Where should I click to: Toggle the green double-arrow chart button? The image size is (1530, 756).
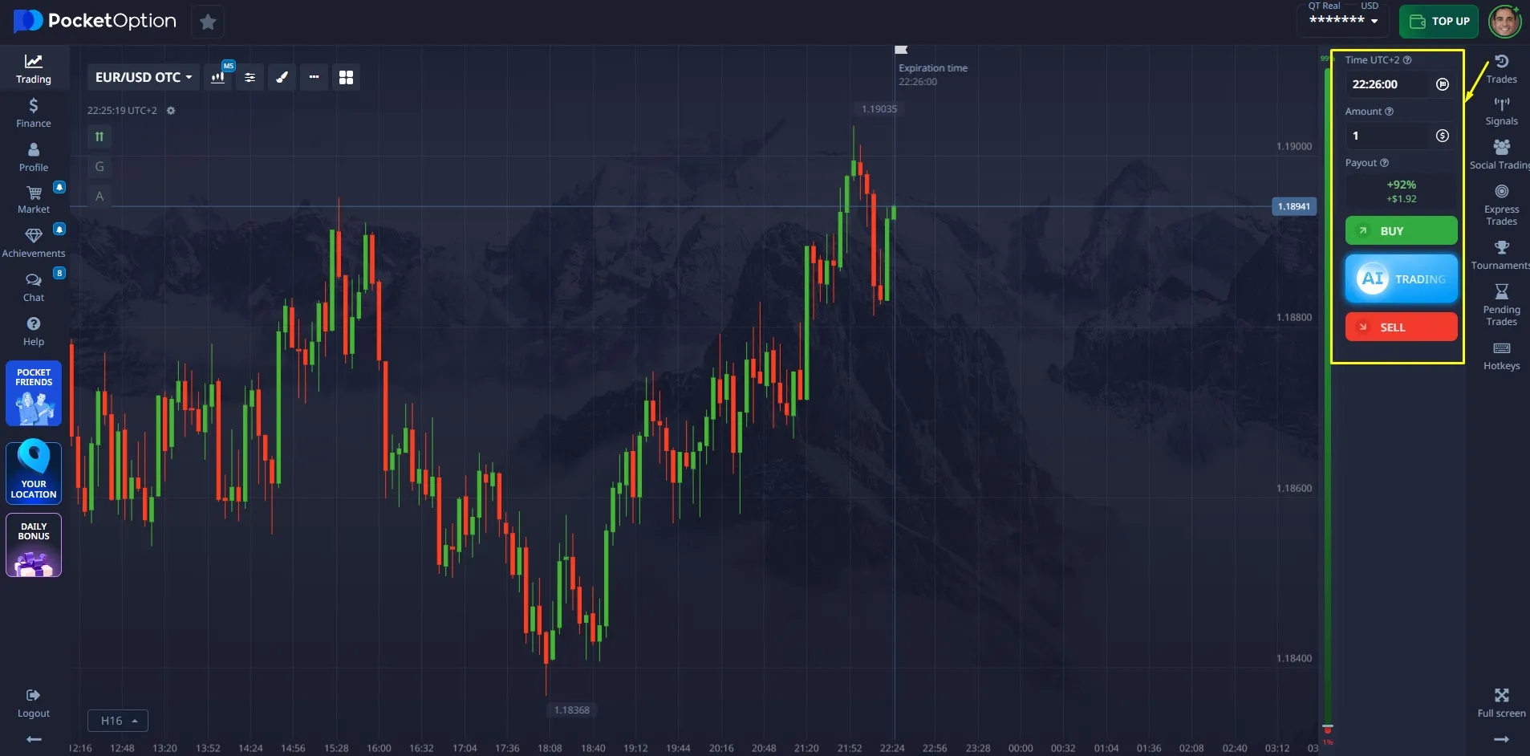click(x=99, y=136)
